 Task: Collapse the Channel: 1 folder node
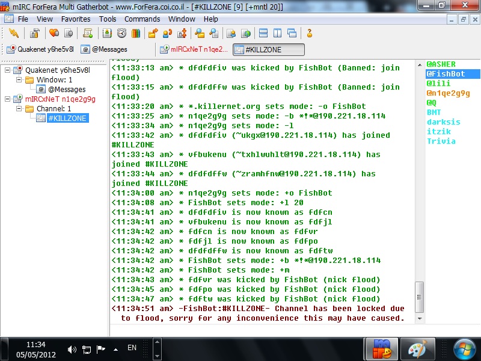point(19,109)
